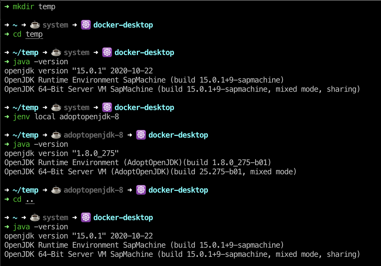Click coffee cup icon in prompt above 'cd temp'

pyautogui.click(x=35, y=25)
